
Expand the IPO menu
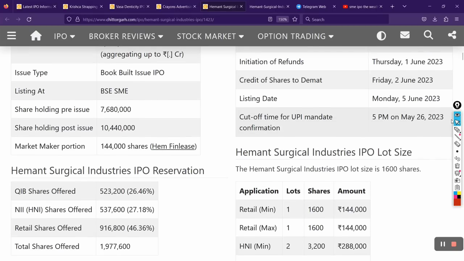tap(64, 36)
